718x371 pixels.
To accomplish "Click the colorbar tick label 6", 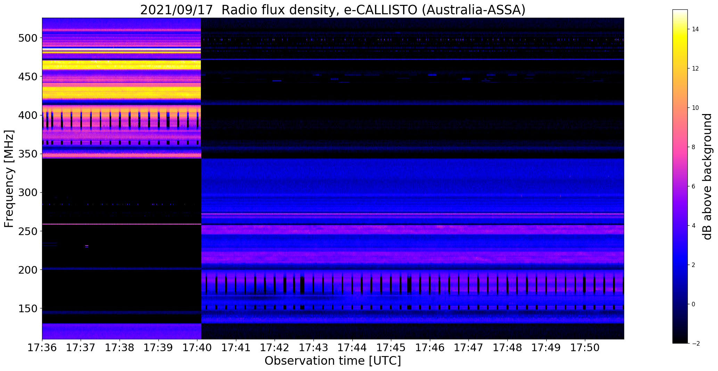I will pyautogui.click(x=694, y=186).
